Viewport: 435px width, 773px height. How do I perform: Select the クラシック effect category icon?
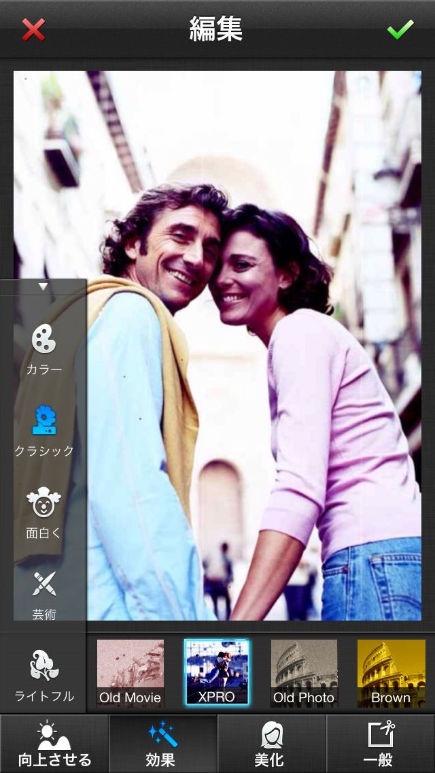[x=43, y=421]
